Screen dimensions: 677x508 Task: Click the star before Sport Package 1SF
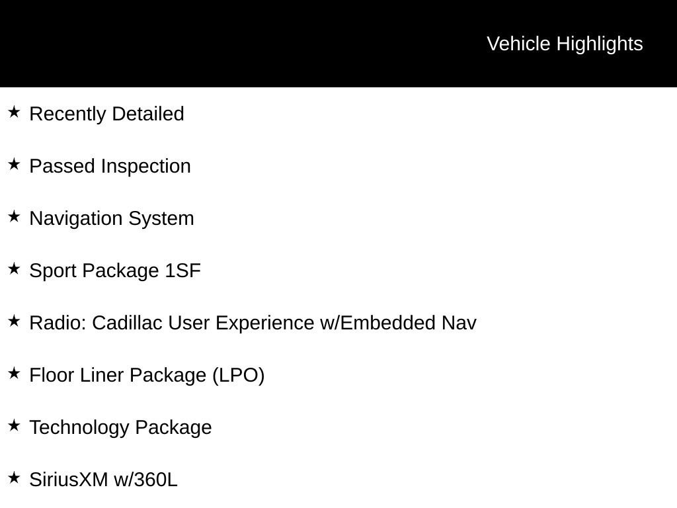pos(14,269)
